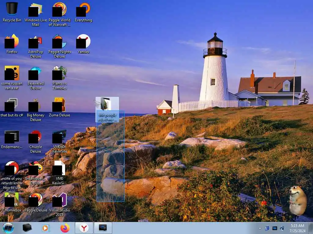Open the clock showing 5:15 AM
Image resolution: width=313 pixels, height=234 pixels.
point(297,228)
